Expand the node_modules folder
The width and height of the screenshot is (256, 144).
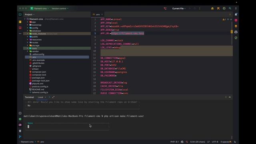tap(28, 34)
